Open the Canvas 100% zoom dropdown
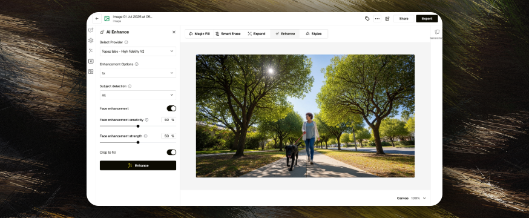The width and height of the screenshot is (529, 218). pyautogui.click(x=411, y=198)
